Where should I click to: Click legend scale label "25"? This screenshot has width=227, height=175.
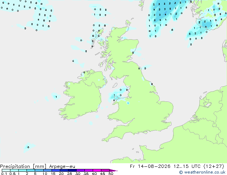[x=69, y=174]
